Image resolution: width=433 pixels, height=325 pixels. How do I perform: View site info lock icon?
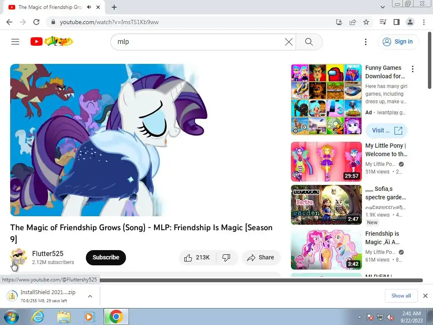tap(53, 22)
